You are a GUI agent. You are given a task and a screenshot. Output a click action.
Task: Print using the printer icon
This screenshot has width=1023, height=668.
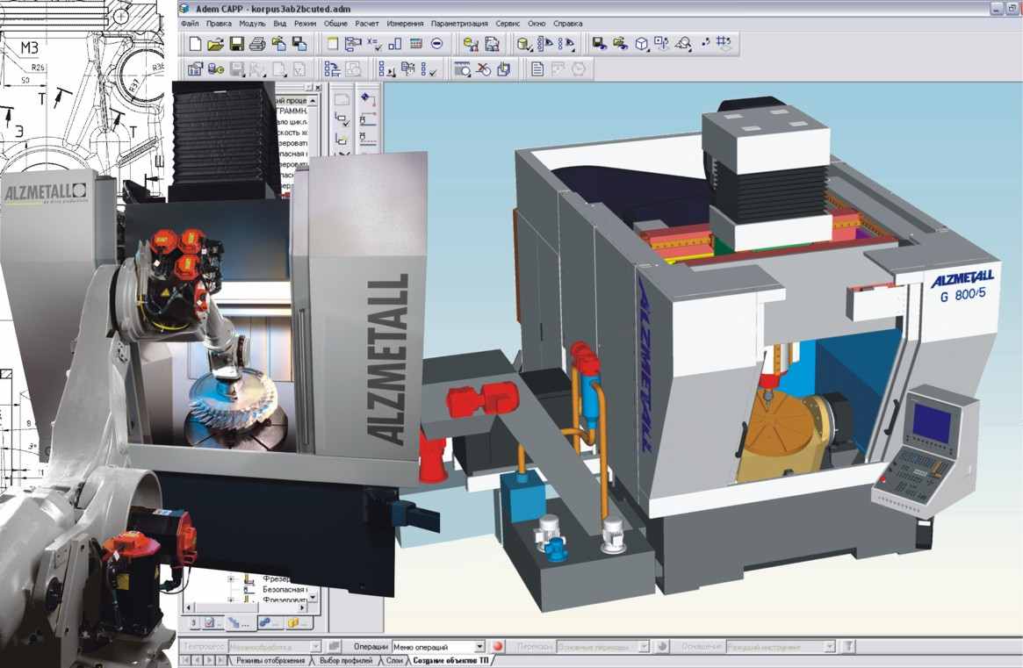tap(257, 44)
